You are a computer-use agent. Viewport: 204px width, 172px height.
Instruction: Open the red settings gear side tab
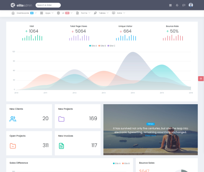click(201, 79)
